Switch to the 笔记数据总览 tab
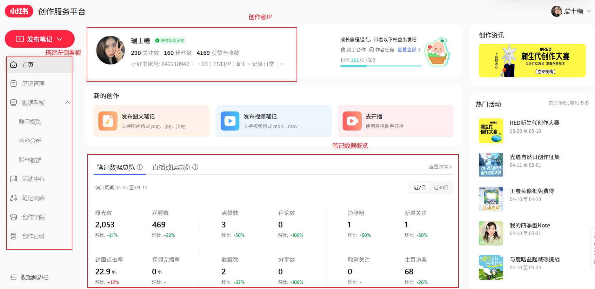595x289 pixels. click(116, 167)
